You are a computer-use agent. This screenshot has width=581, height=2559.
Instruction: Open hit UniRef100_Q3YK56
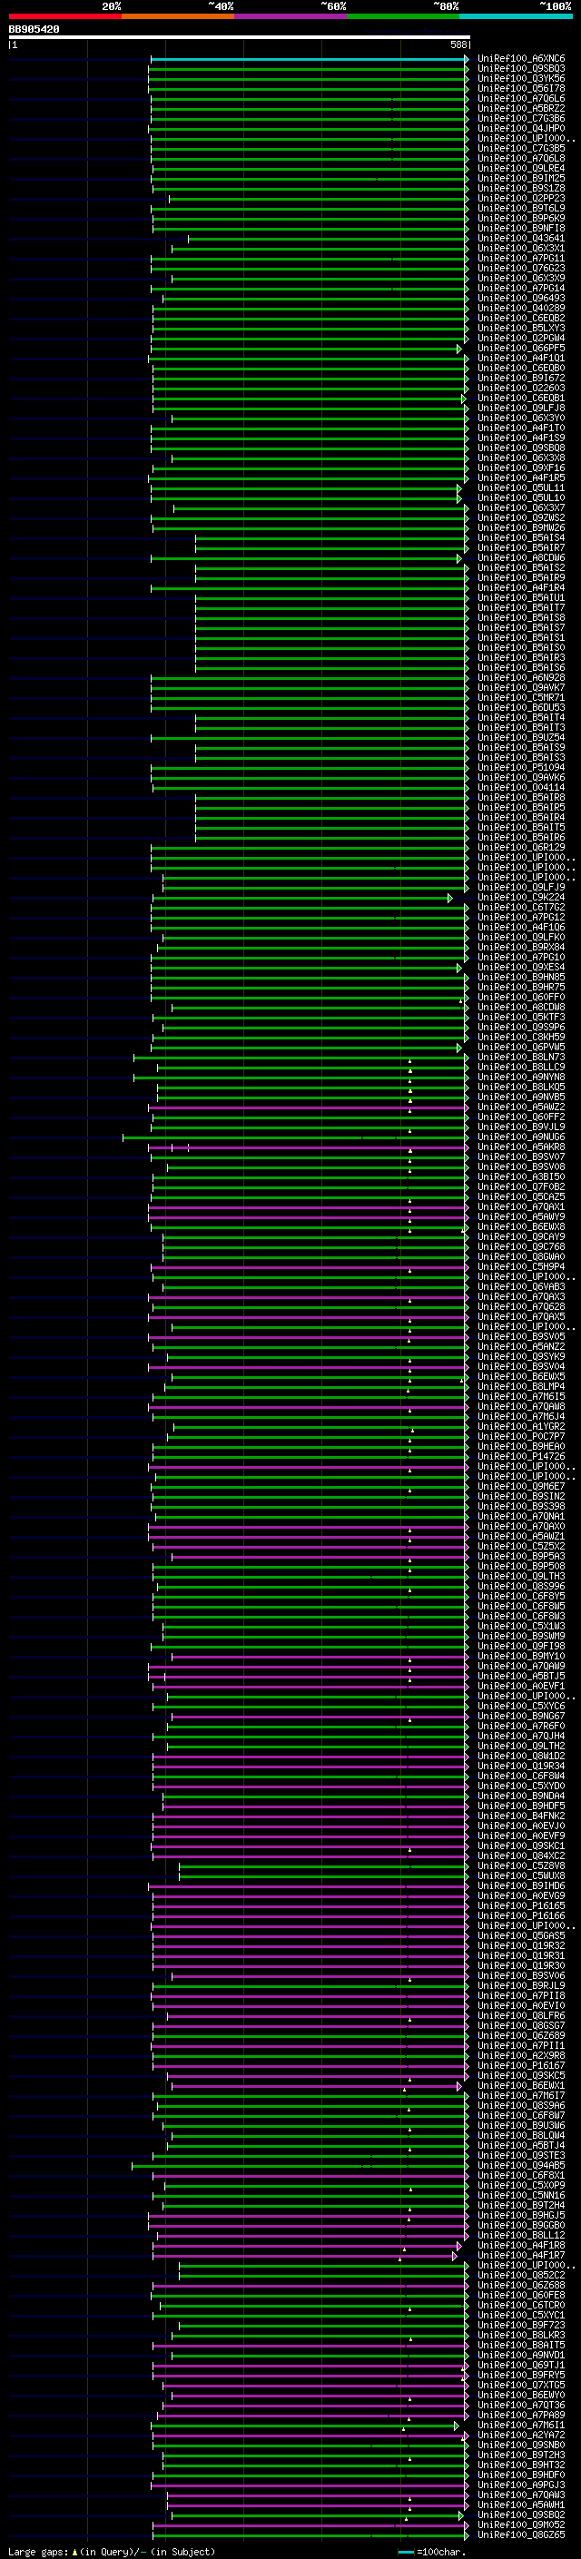[521, 78]
